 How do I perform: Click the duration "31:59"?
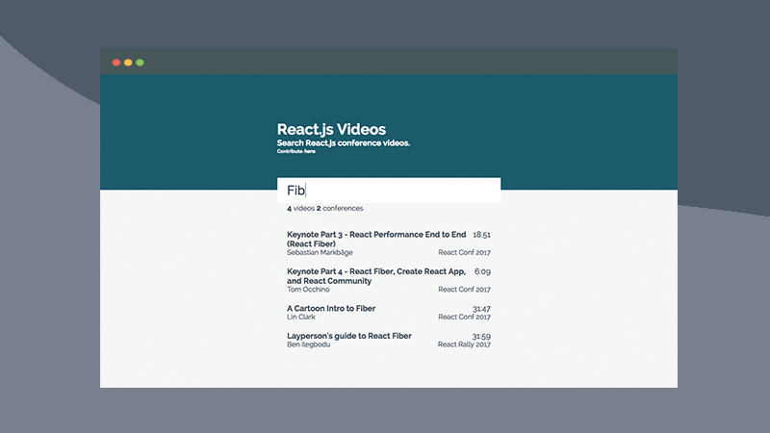pos(481,336)
